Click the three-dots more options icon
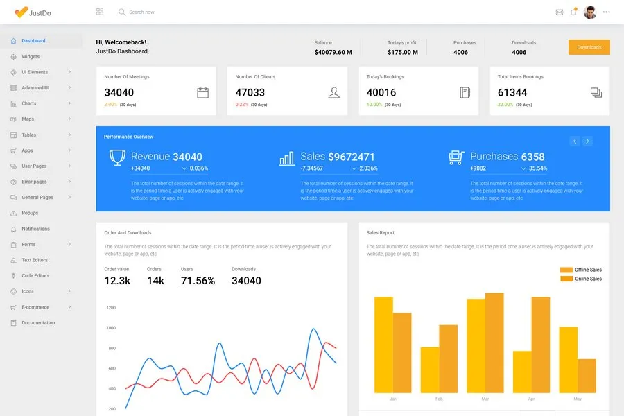624x416 pixels. [x=607, y=12]
